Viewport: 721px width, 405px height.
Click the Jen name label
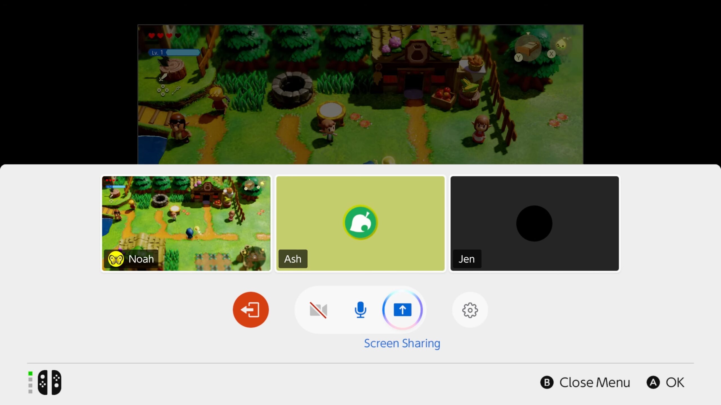[467, 259]
